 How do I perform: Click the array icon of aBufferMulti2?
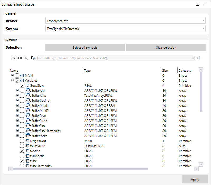(x=27, y=110)
